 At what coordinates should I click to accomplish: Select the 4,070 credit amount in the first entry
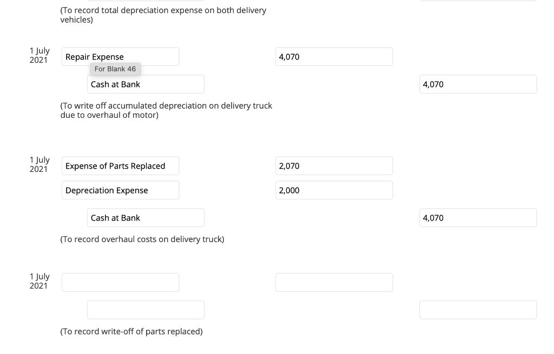[478, 84]
